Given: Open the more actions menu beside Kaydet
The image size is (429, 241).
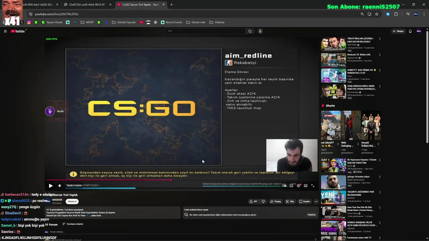Looking at the screenshot, I should pyautogui.click(x=316, y=202).
